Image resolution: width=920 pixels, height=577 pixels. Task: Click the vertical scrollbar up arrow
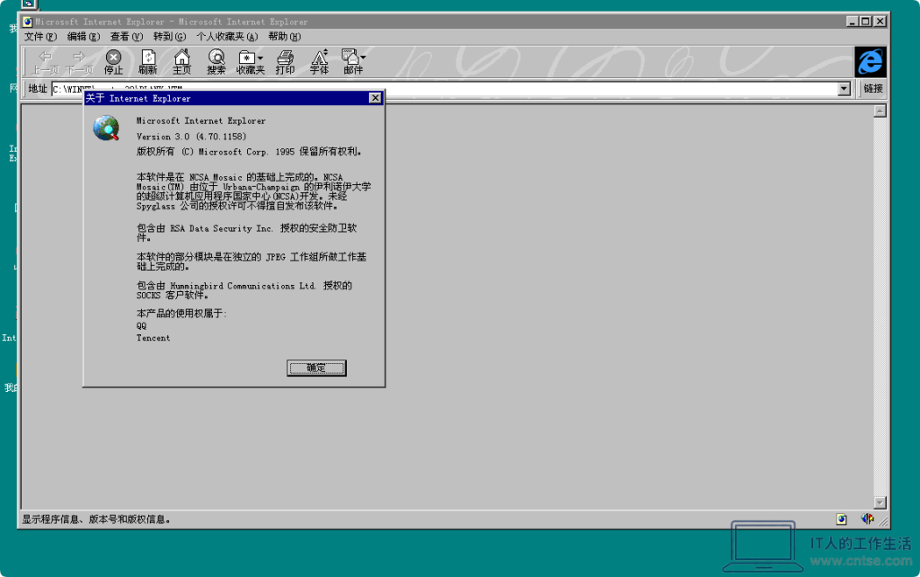[880, 111]
